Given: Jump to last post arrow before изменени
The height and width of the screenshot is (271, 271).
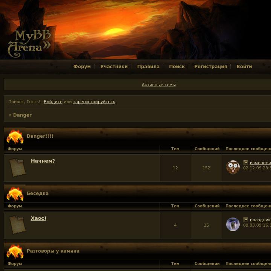Looking at the screenshot, I should 245,162.
